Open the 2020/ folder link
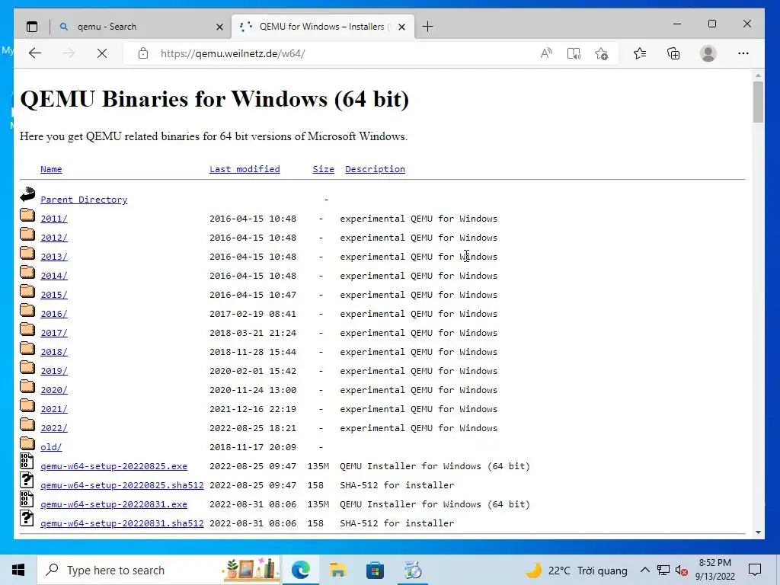The height and width of the screenshot is (585, 780). point(54,390)
